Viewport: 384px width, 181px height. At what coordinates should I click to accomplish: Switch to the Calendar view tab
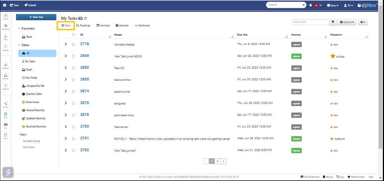point(122,26)
